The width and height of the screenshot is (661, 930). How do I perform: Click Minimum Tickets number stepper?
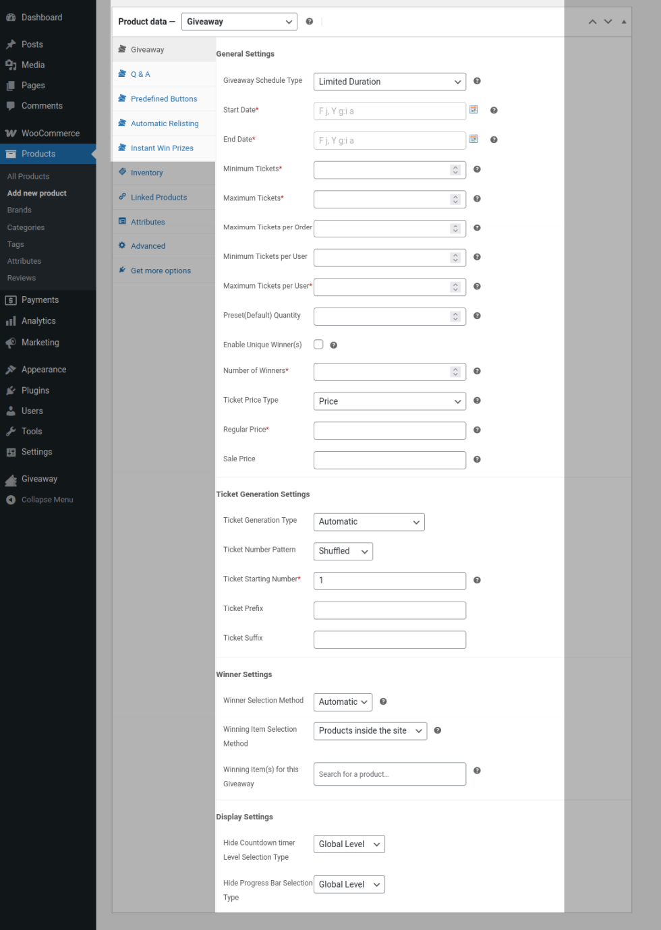[x=455, y=170]
